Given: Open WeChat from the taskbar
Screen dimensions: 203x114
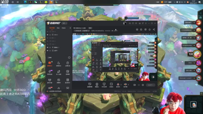Looking at the screenshot, I should pyautogui.click(x=36, y=2).
